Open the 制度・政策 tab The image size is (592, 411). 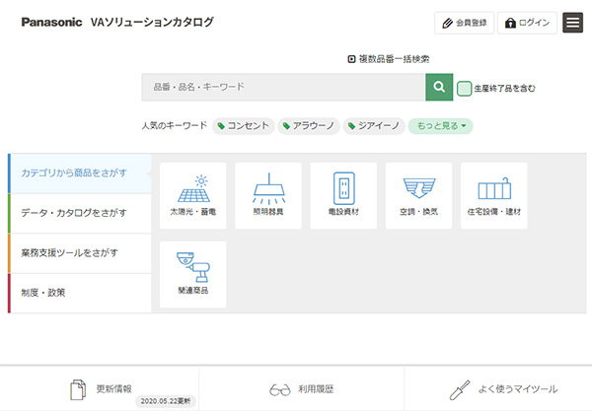(x=80, y=293)
